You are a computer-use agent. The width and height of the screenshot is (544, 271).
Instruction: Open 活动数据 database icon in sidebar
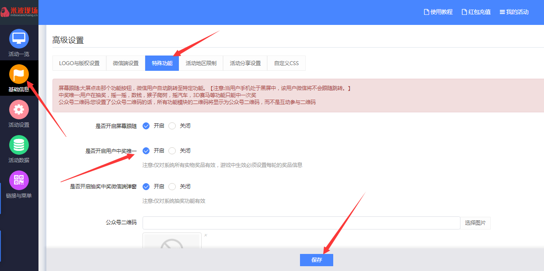[x=19, y=145]
